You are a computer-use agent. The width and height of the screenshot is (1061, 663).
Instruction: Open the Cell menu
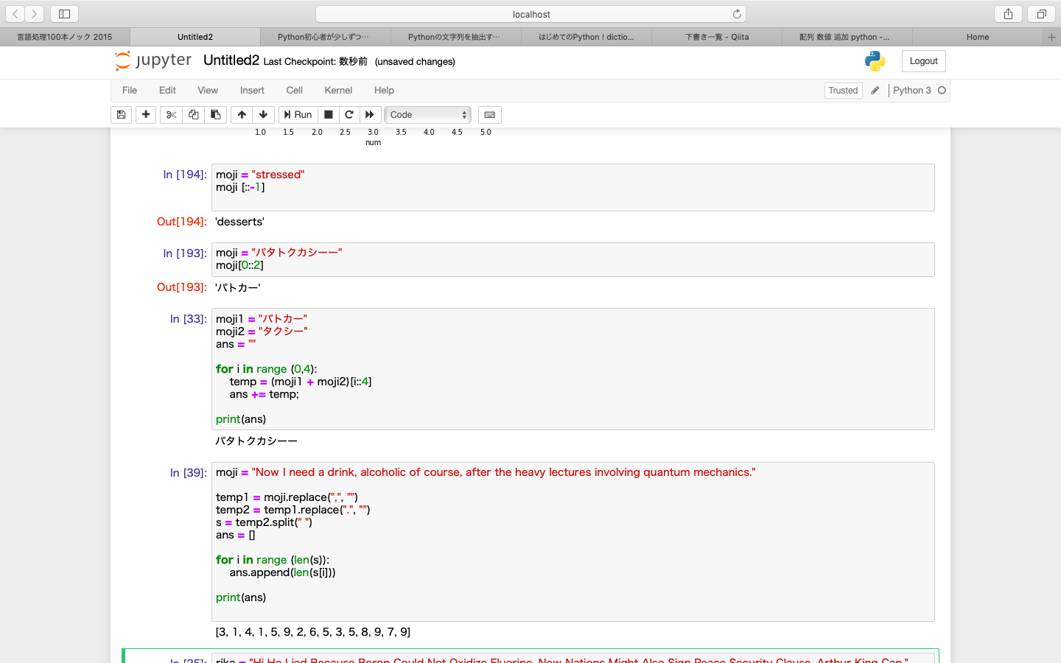(295, 91)
